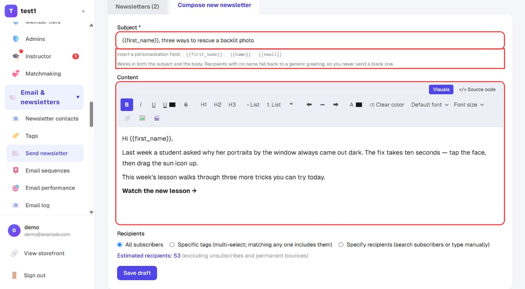Apply H3 heading style
525x289 pixels.
(x=232, y=105)
